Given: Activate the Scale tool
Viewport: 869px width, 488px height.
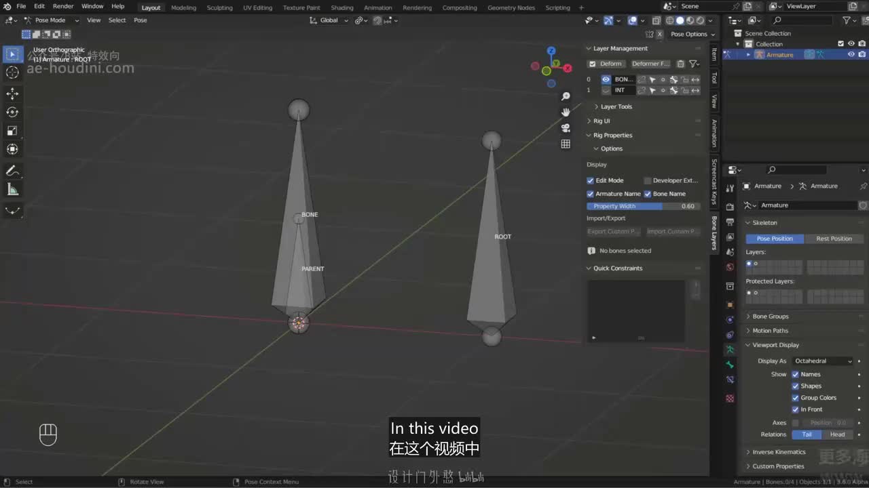Looking at the screenshot, I should (x=12, y=131).
